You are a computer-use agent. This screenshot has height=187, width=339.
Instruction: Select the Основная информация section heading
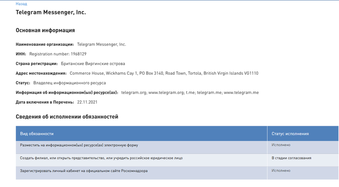click(x=45, y=30)
